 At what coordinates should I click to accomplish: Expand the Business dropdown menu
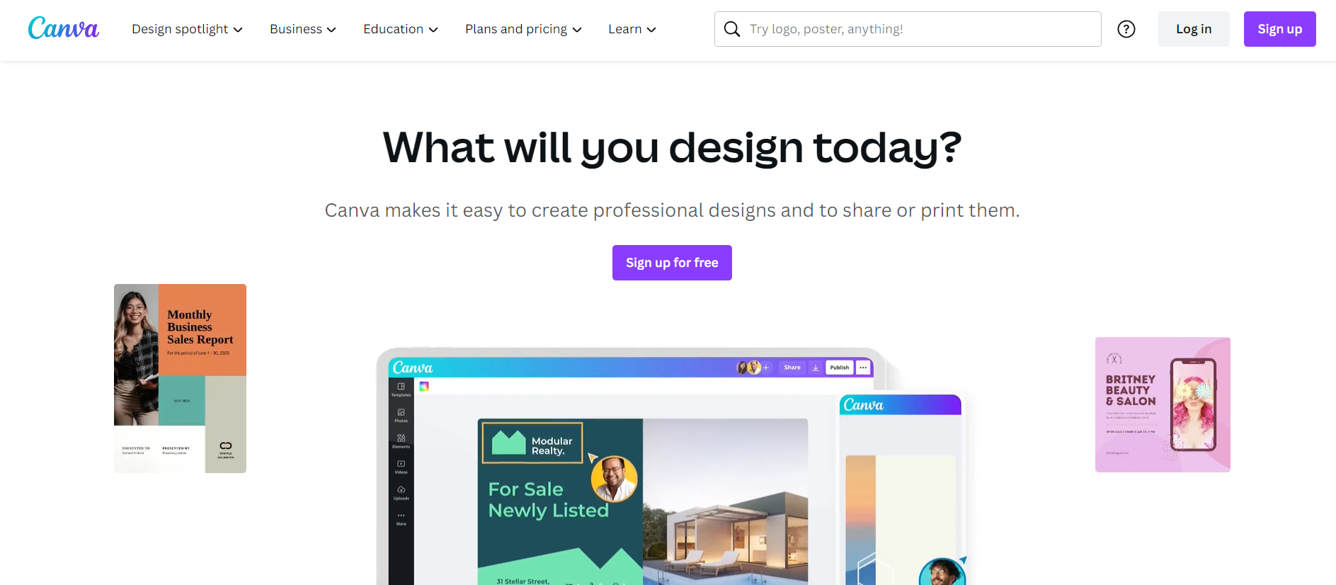pyautogui.click(x=303, y=29)
